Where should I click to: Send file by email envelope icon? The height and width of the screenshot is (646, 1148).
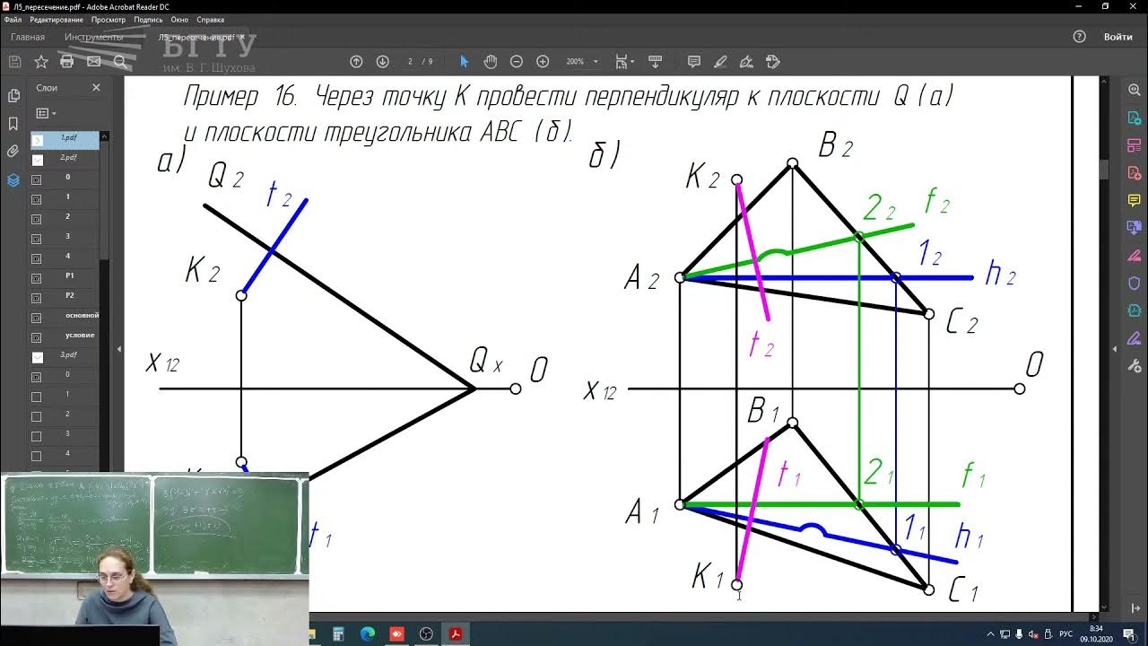tap(93, 62)
